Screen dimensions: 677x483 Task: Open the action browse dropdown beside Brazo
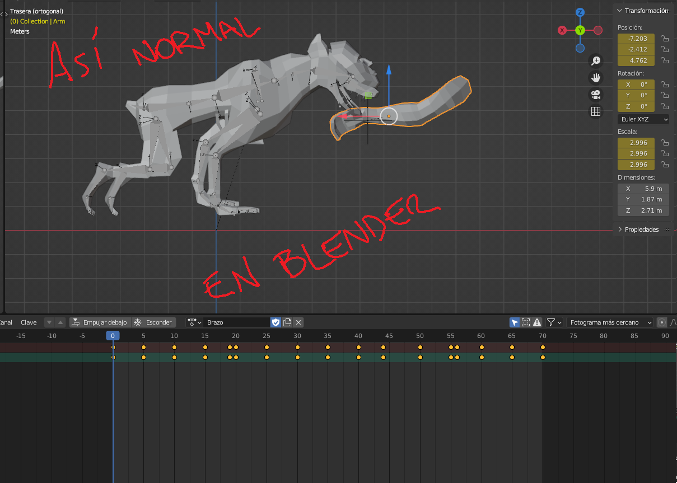(194, 322)
